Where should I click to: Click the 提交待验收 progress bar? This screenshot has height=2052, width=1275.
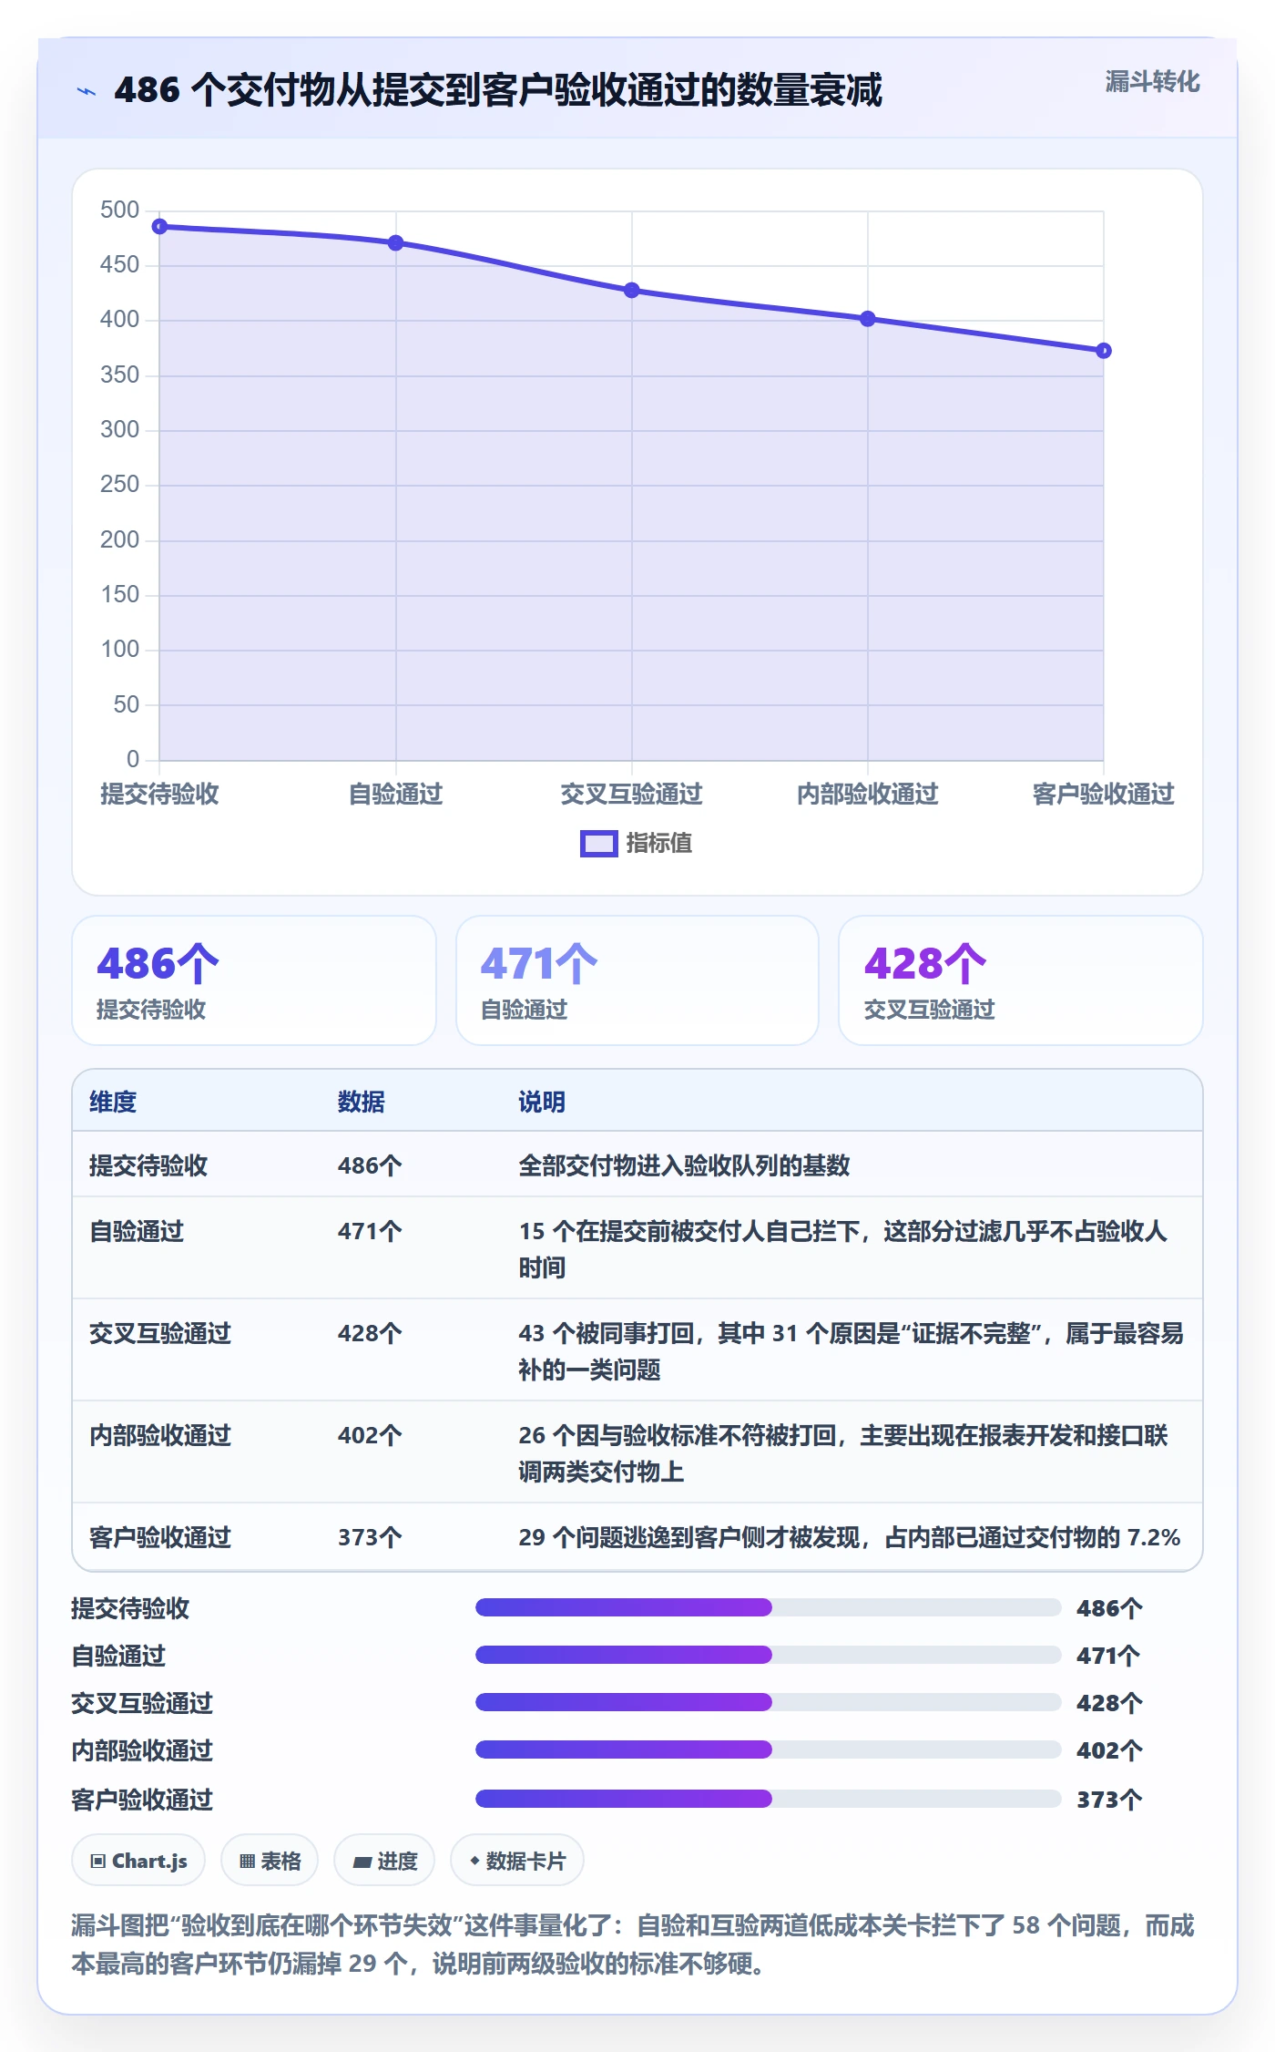click(x=769, y=1607)
